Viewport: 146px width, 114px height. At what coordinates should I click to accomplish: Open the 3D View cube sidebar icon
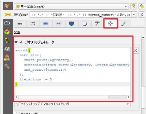tap(7, 32)
